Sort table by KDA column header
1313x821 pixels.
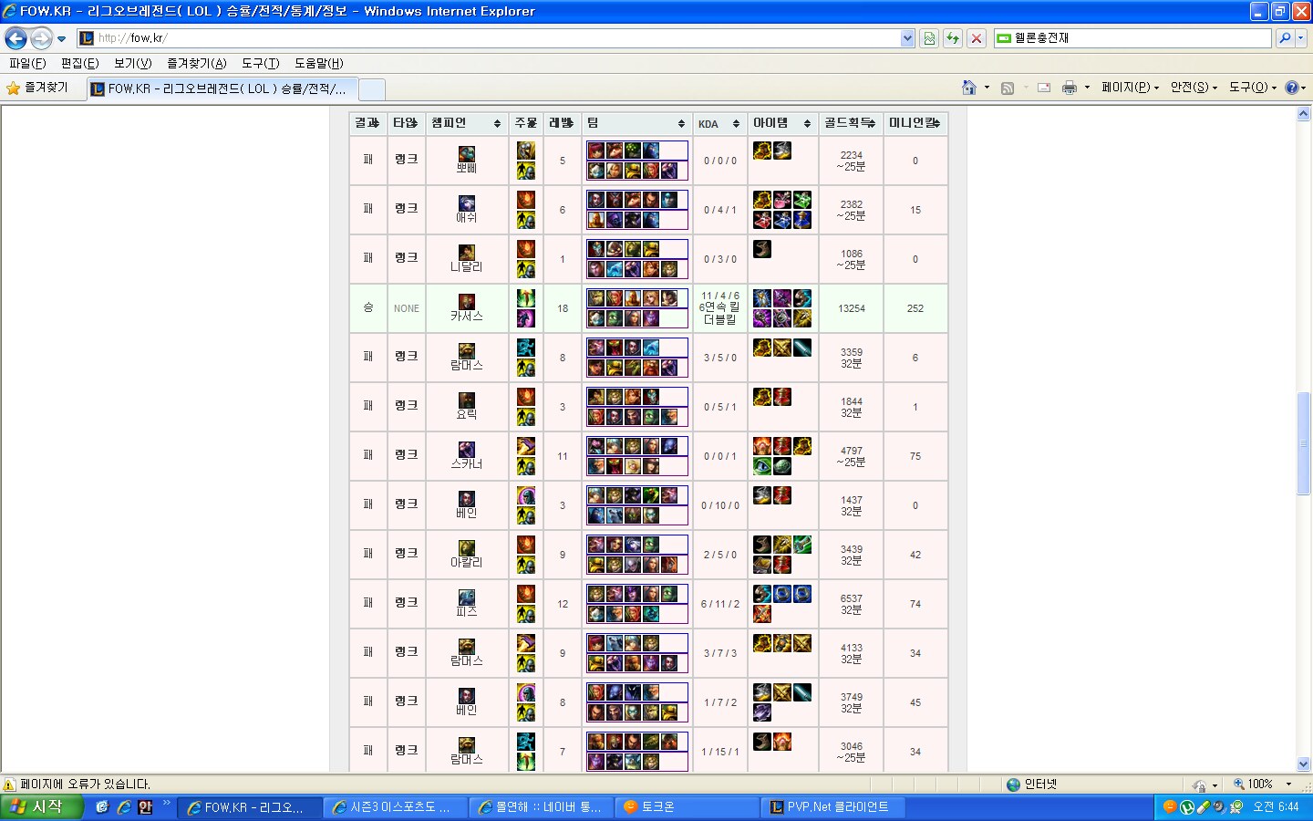click(x=719, y=123)
